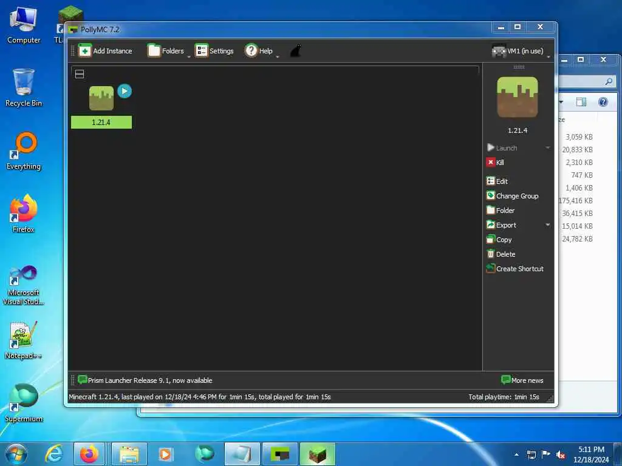The width and height of the screenshot is (622, 466).
Task: Click Export in the sidebar
Action: click(501, 225)
